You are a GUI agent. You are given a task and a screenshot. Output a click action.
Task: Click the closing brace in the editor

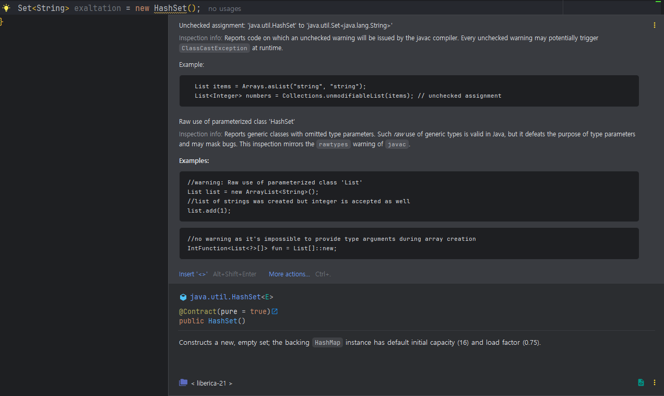pos(2,21)
